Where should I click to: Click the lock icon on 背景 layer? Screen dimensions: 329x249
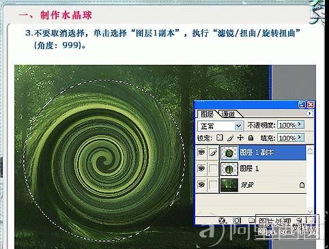[302, 185]
